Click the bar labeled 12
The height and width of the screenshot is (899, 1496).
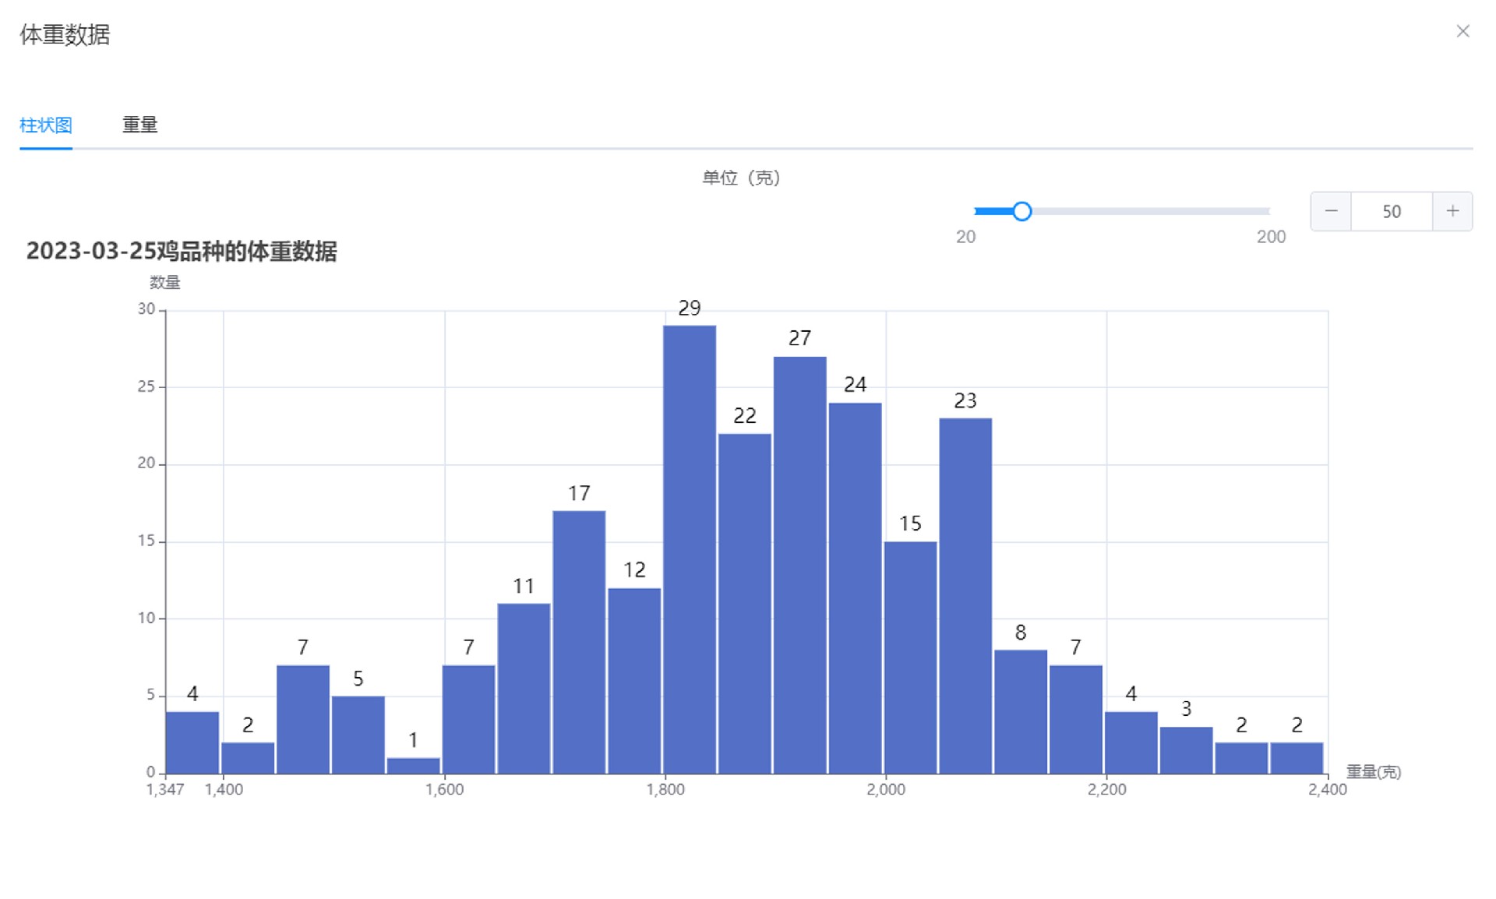click(x=634, y=682)
